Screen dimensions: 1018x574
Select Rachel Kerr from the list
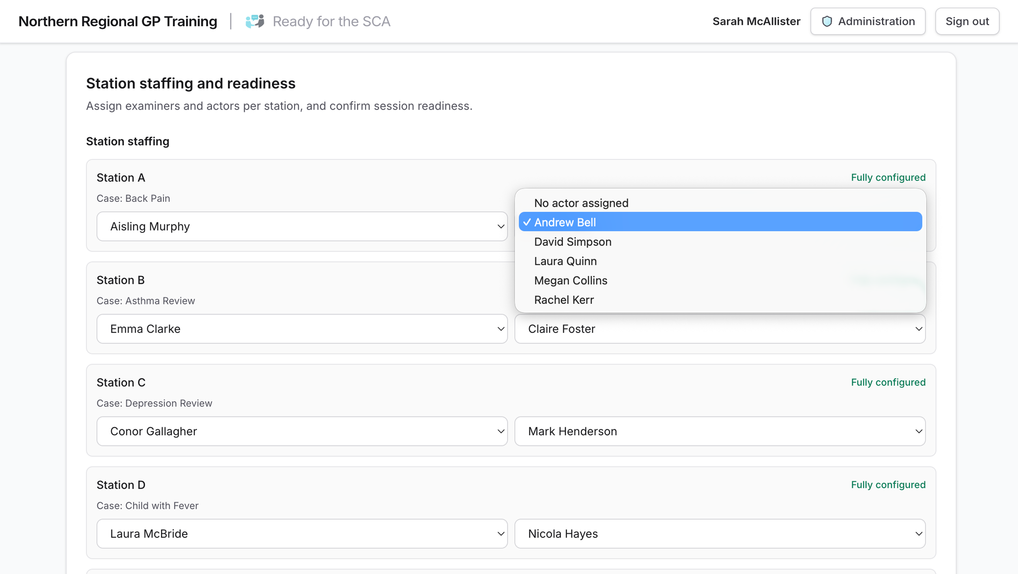(x=563, y=300)
